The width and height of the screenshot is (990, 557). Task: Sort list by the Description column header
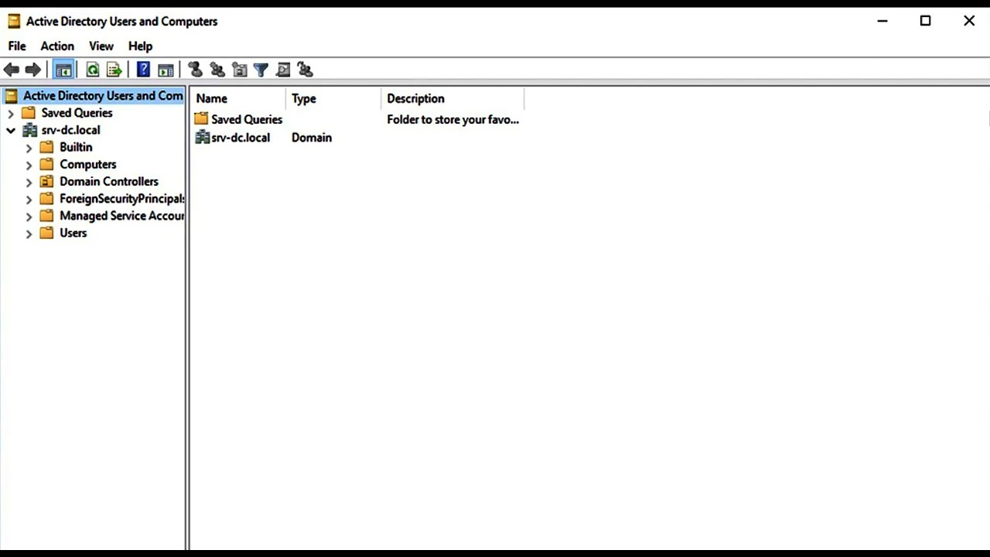click(x=452, y=98)
